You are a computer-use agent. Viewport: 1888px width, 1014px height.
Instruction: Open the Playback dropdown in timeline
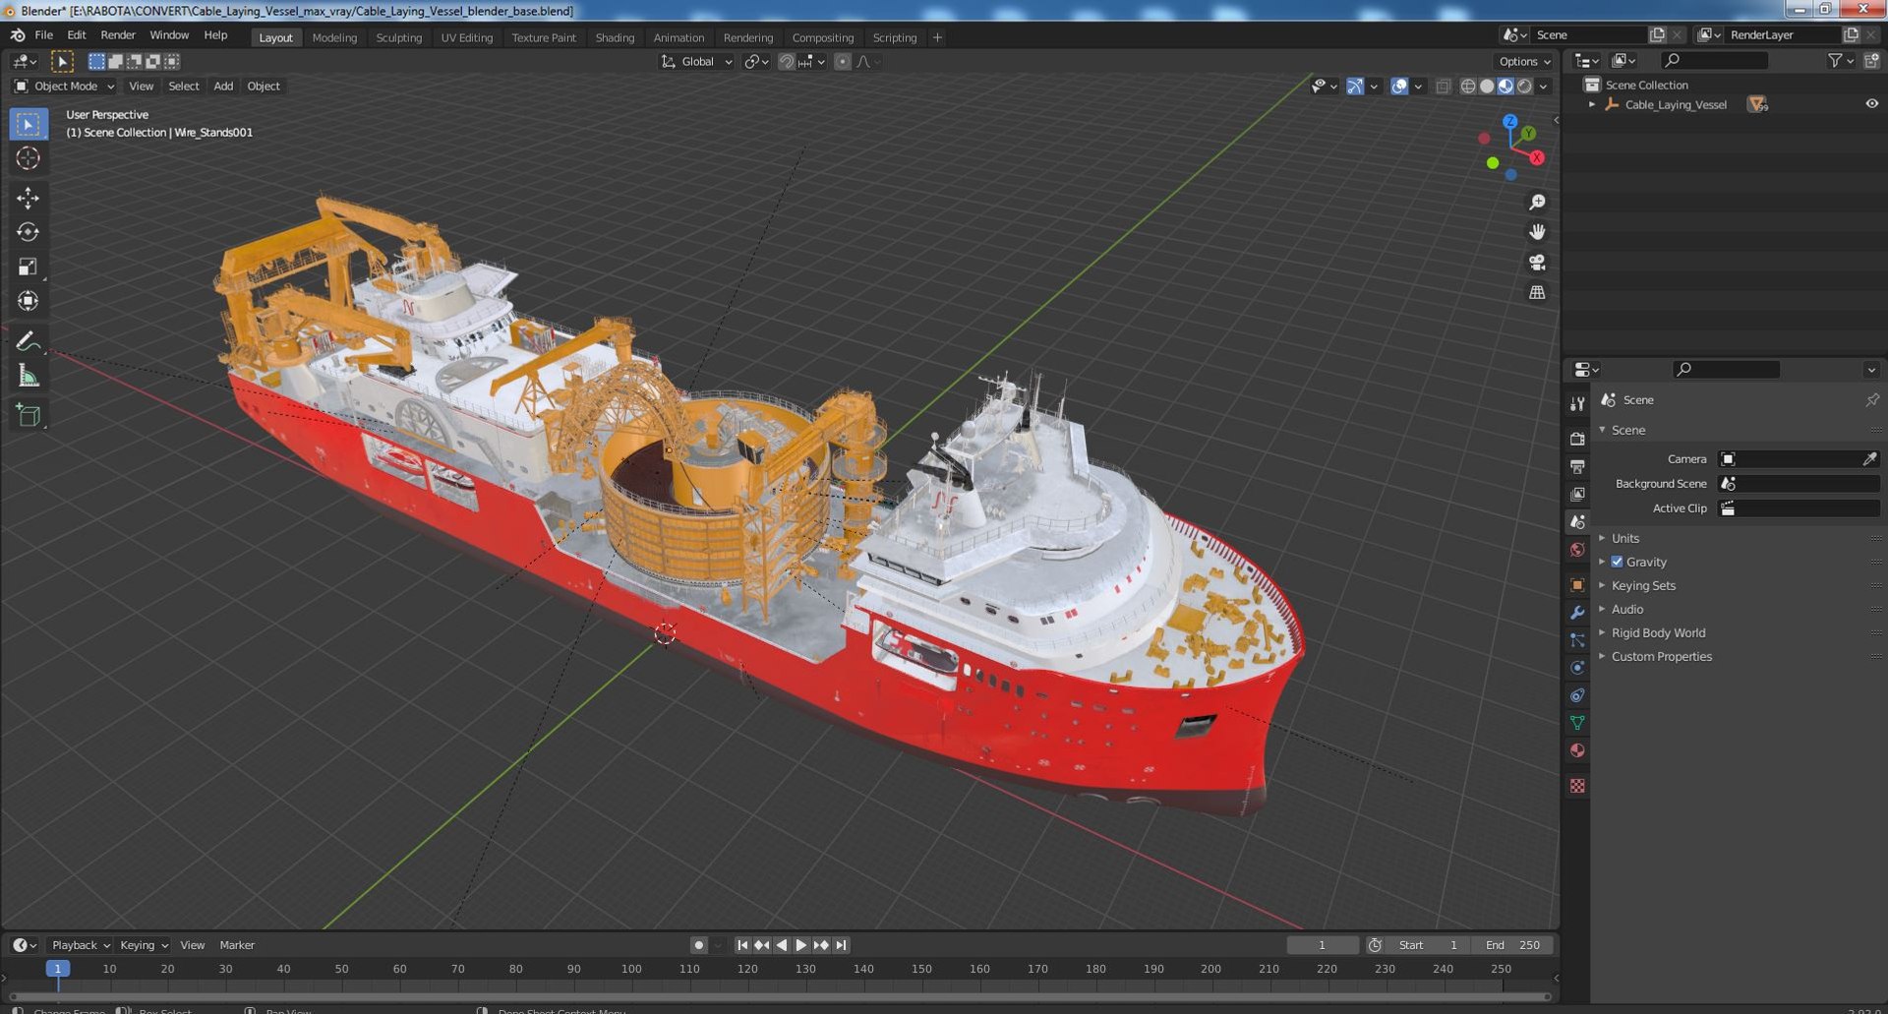[80, 945]
